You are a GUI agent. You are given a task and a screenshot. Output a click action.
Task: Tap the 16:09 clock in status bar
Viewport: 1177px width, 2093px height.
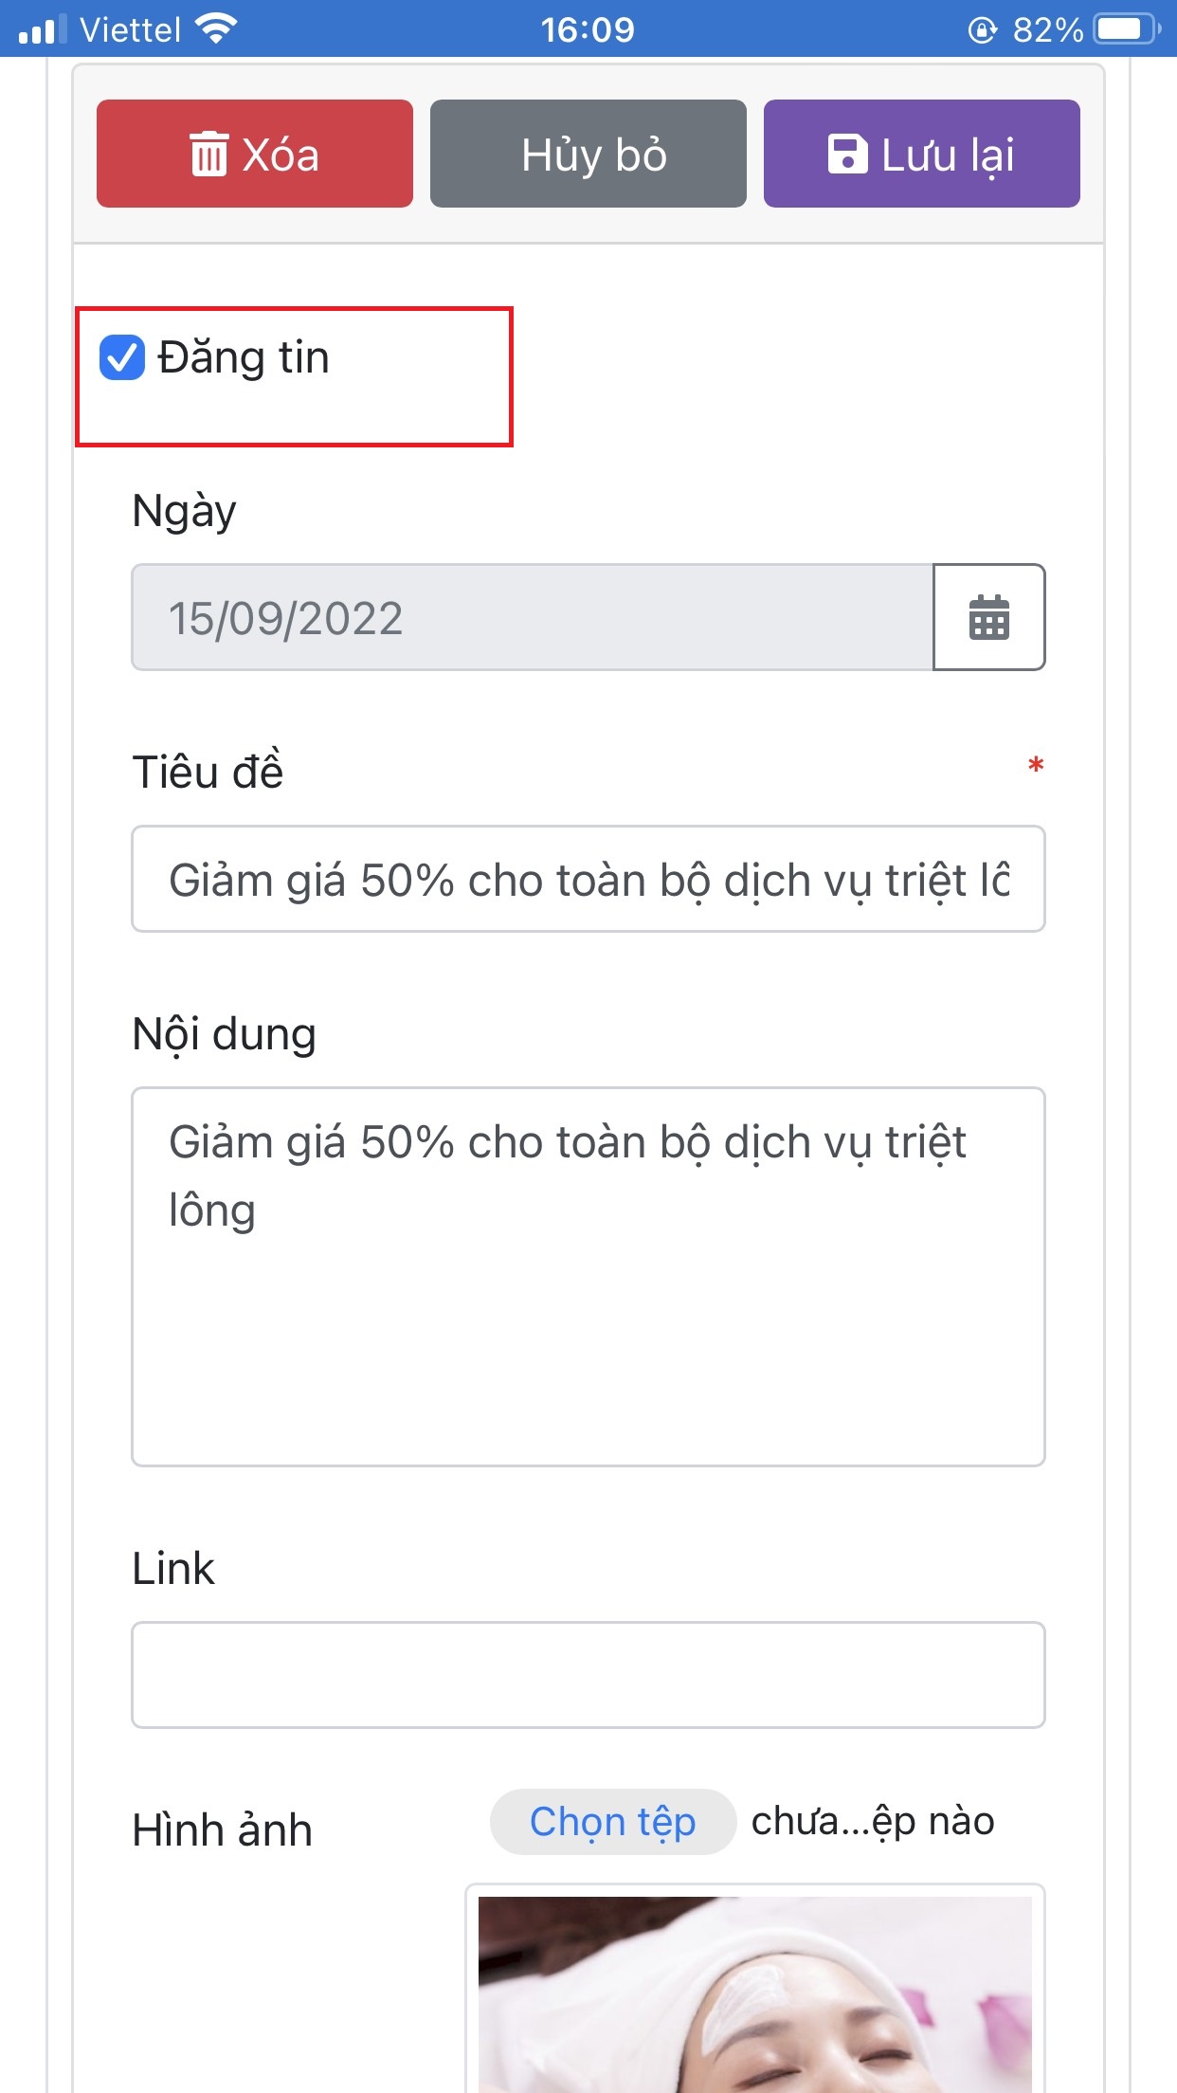tap(588, 29)
